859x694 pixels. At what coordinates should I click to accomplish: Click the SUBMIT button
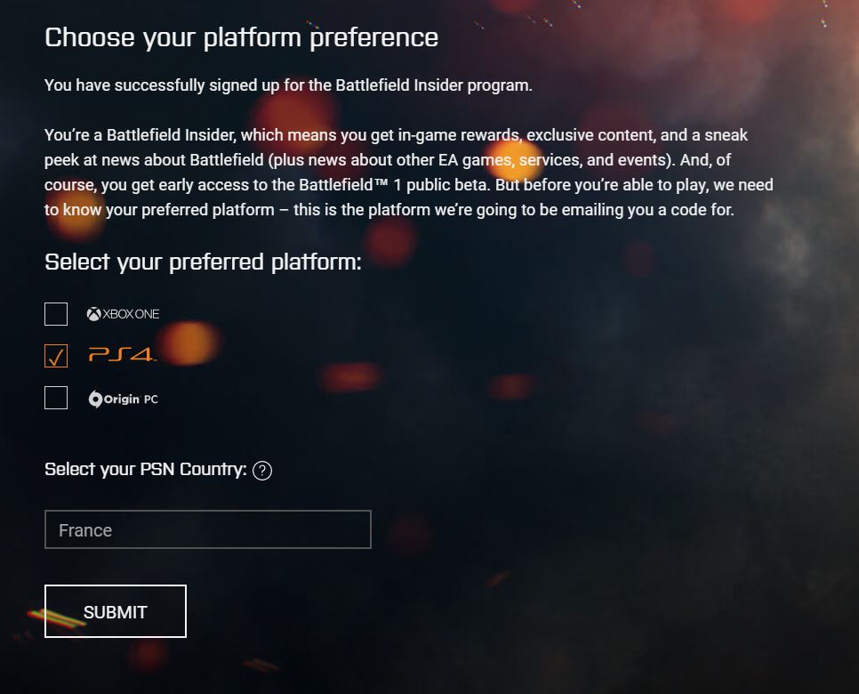tap(115, 611)
